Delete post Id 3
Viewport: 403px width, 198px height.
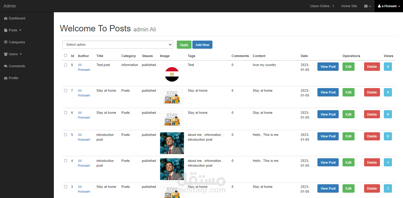coord(372,188)
